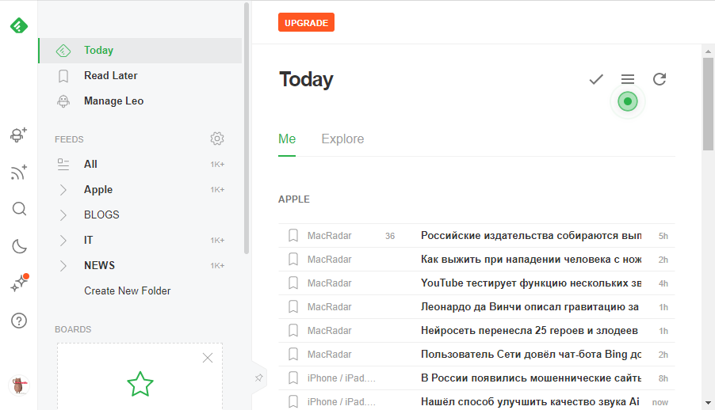This screenshot has width=715, height=410.
Task: Select Today in the sidebar
Action: pyautogui.click(x=140, y=50)
